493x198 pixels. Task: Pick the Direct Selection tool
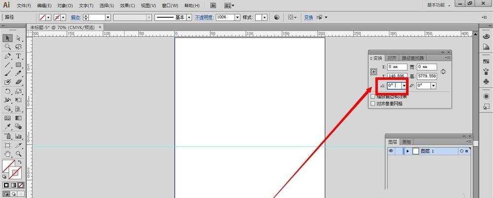pos(19,38)
